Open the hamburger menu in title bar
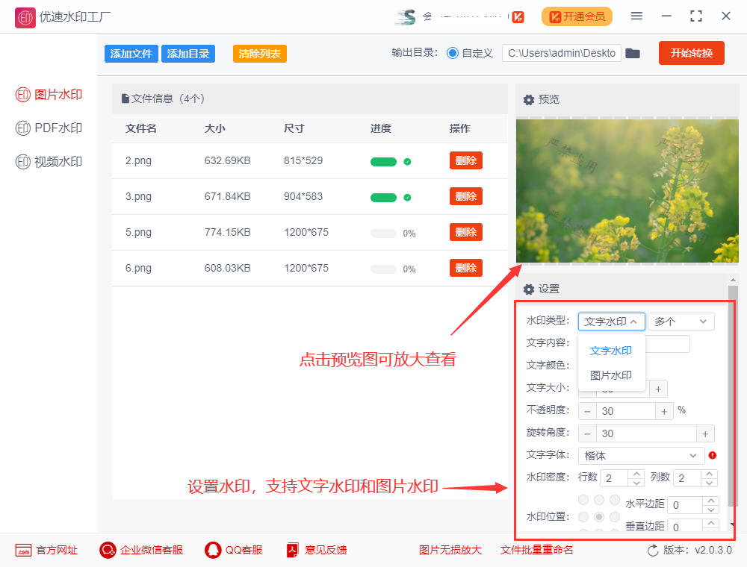Image resolution: width=747 pixels, height=567 pixels. pos(636,16)
